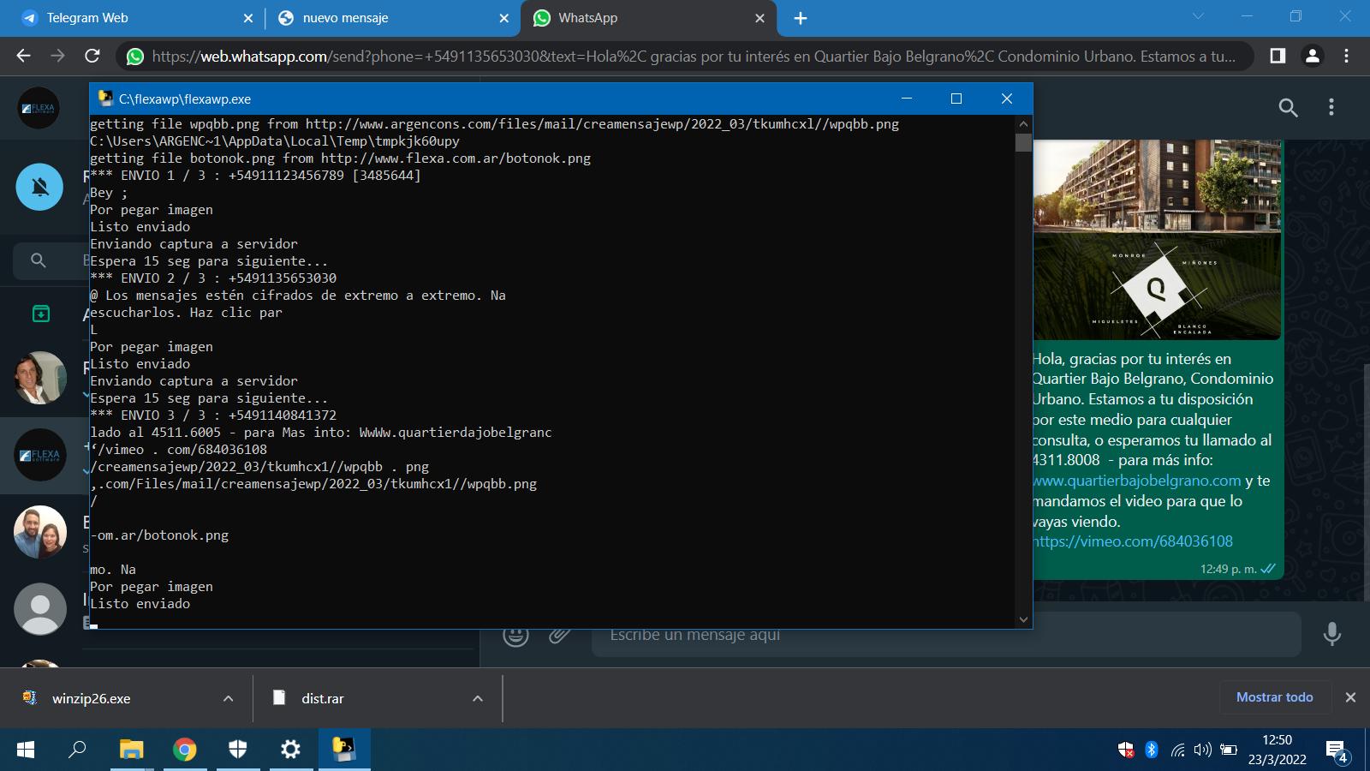
Task: Click Mostrar todo downloads button
Action: click(x=1274, y=697)
